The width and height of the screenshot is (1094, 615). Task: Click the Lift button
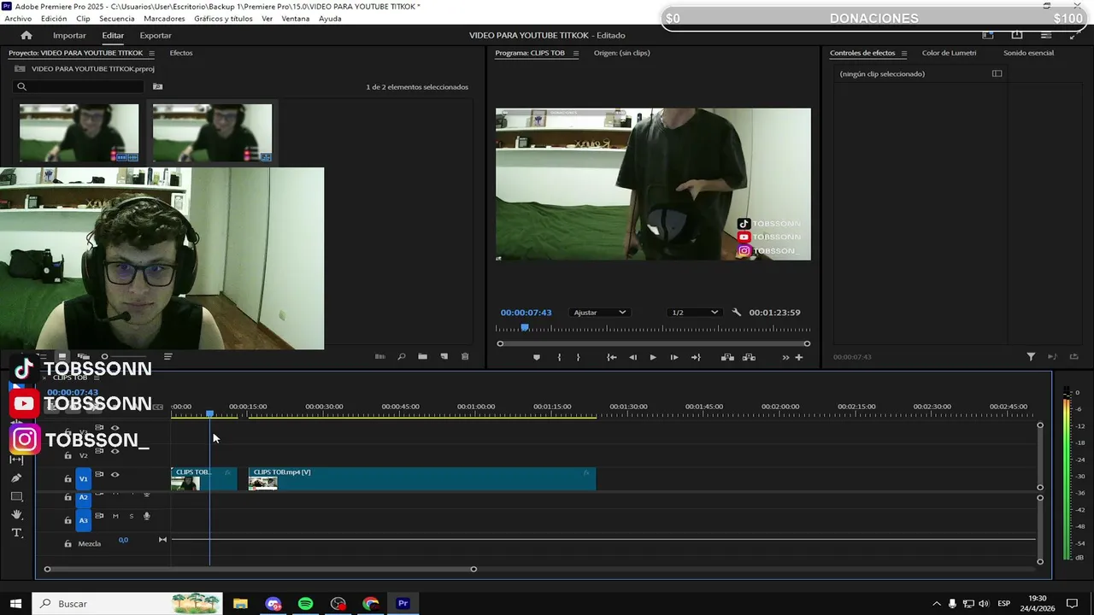click(727, 357)
